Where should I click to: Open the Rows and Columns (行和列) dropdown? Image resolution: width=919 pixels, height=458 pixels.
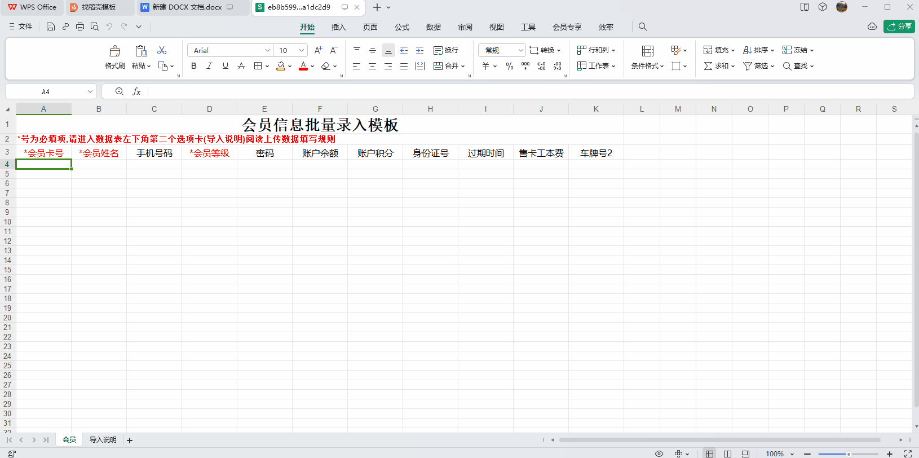point(596,50)
